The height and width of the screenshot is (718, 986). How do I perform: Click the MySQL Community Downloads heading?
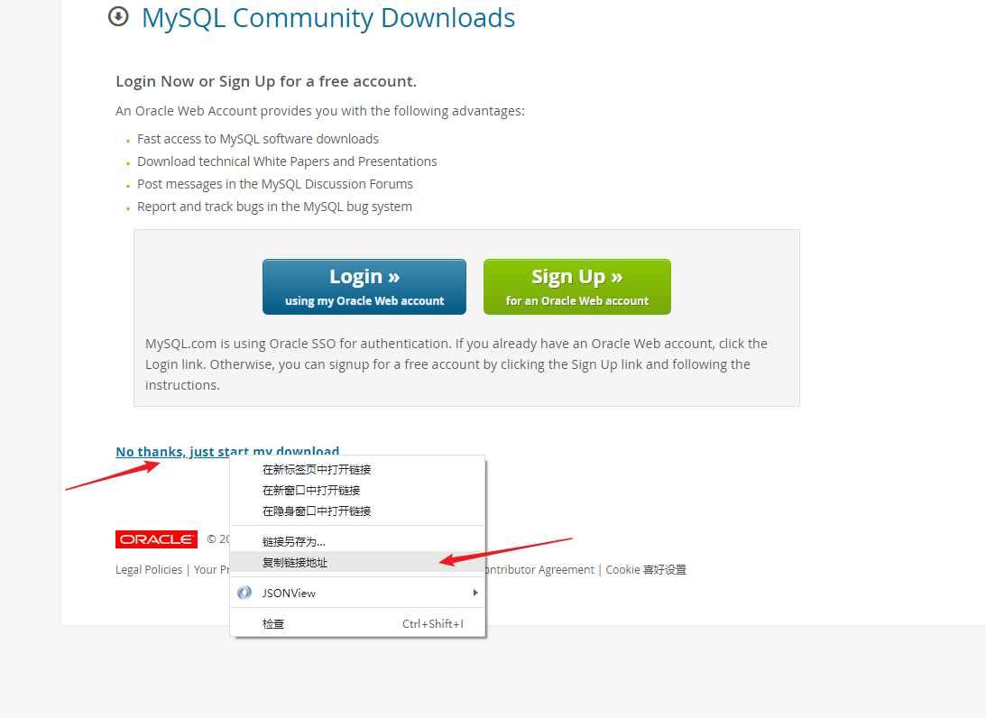(x=328, y=18)
